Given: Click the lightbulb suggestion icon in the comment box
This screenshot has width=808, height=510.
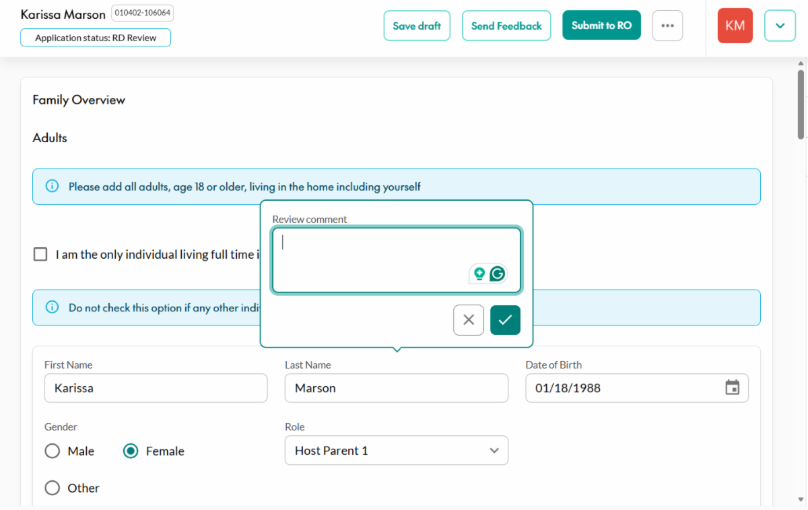Looking at the screenshot, I should click(479, 274).
